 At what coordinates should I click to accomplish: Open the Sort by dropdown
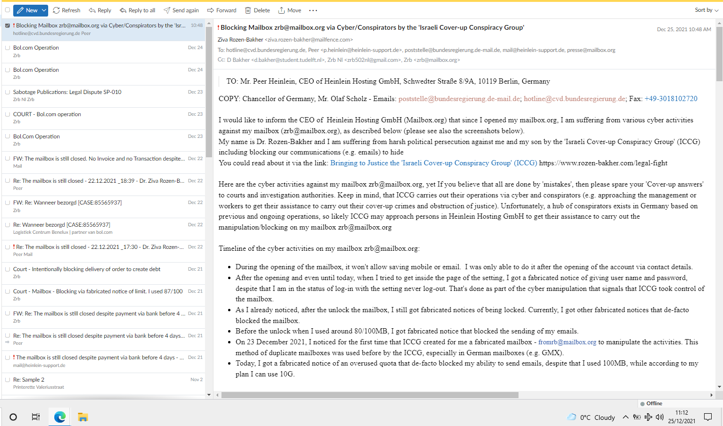click(706, 10)
